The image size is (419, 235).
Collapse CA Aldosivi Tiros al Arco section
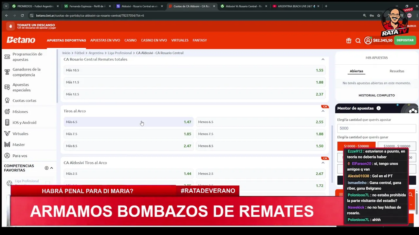(x=323, y=163)
